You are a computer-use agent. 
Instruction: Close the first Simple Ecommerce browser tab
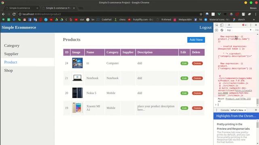(x=37, y=8)
